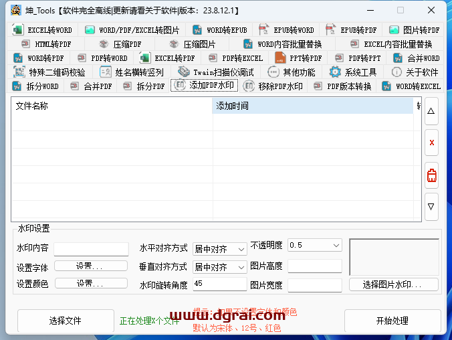Image resolution: width=452 pixels, height=340 pixels.
Task: Select the 添加PDF水印 tab
Action: coord(205,85)
